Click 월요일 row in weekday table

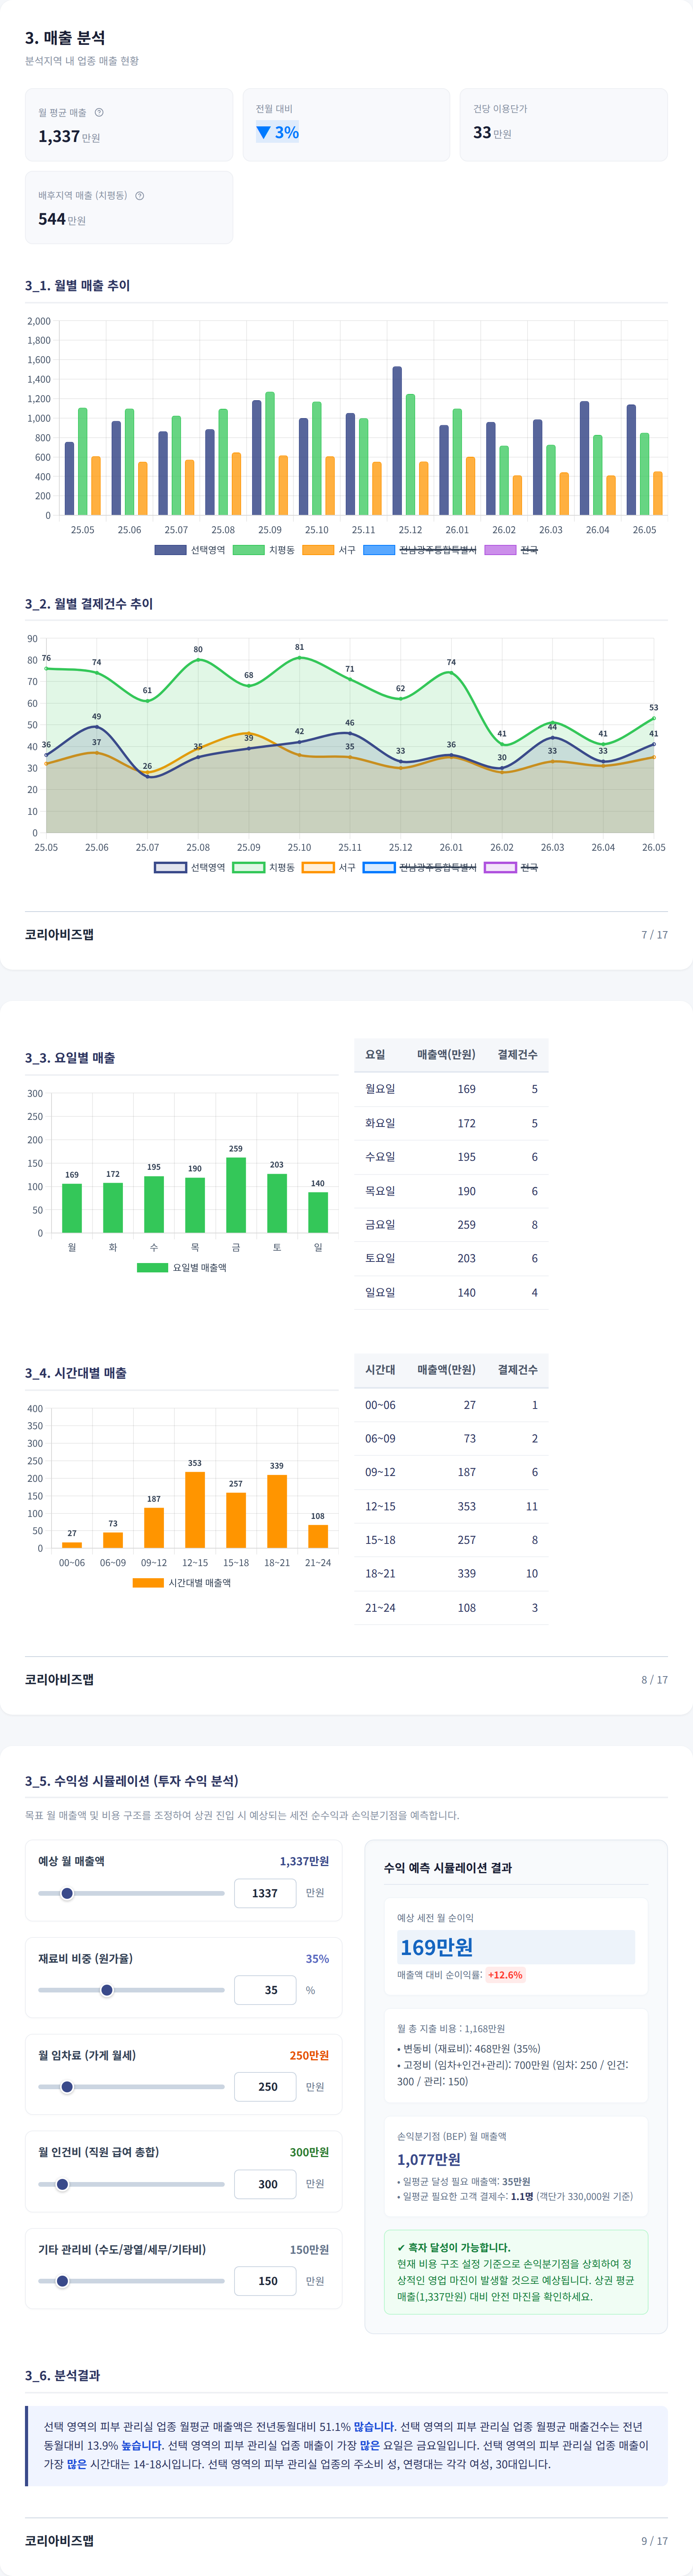click(451, 1089)
